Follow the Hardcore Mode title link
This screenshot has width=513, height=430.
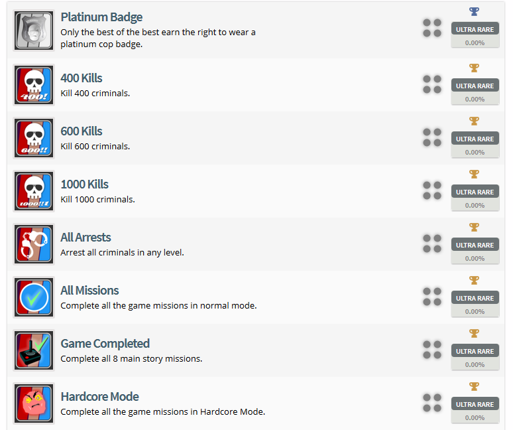99,396
